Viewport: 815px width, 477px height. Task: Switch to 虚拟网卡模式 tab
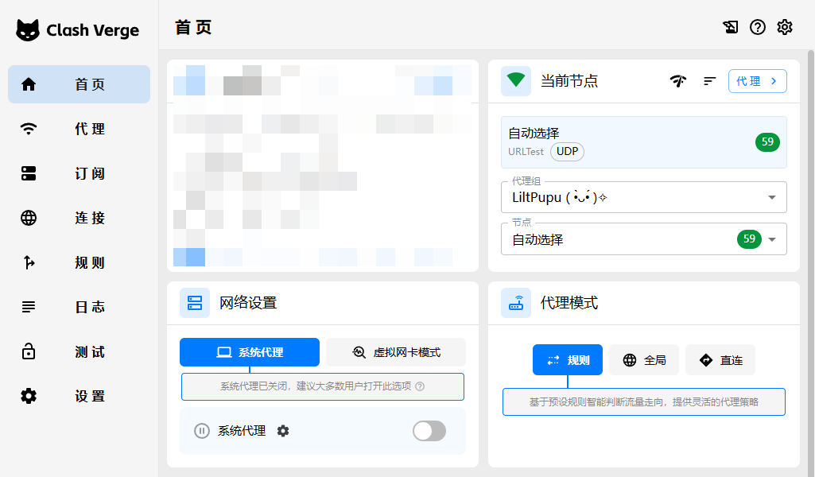point(396,352)
